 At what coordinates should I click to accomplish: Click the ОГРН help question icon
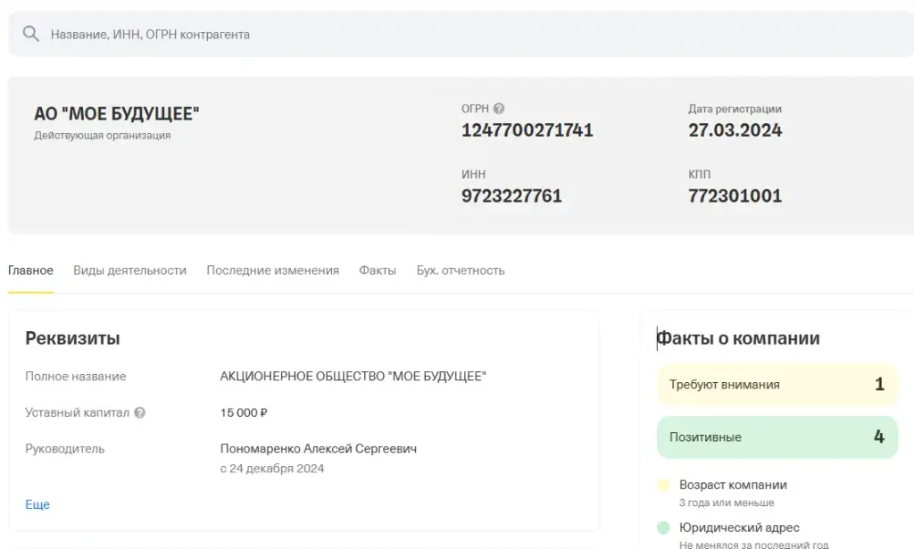coord(498,108)
